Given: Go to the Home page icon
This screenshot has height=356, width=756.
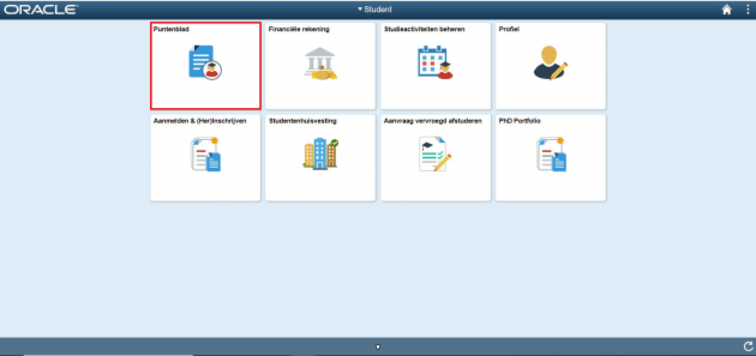Looking at the screenshot, I should [x=727, y=10].
